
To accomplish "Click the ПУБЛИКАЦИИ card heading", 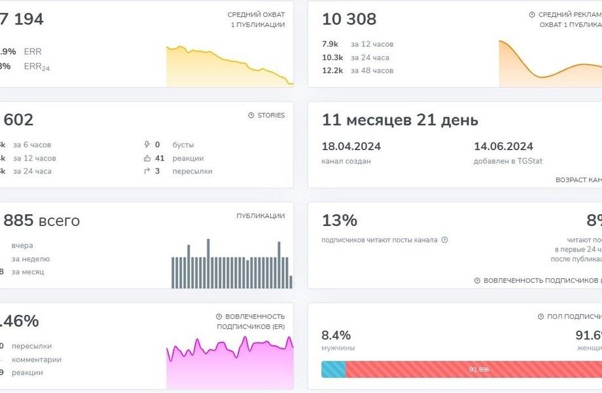I will coord(260,216).
